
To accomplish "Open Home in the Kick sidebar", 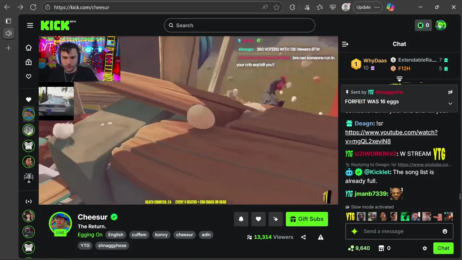I will click(29, 48).
